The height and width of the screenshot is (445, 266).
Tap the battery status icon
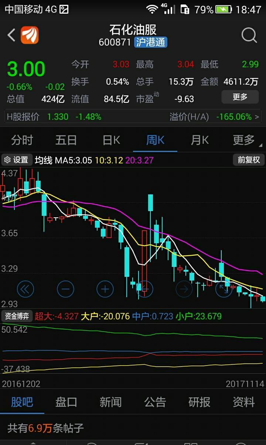[x=224, y=9]
